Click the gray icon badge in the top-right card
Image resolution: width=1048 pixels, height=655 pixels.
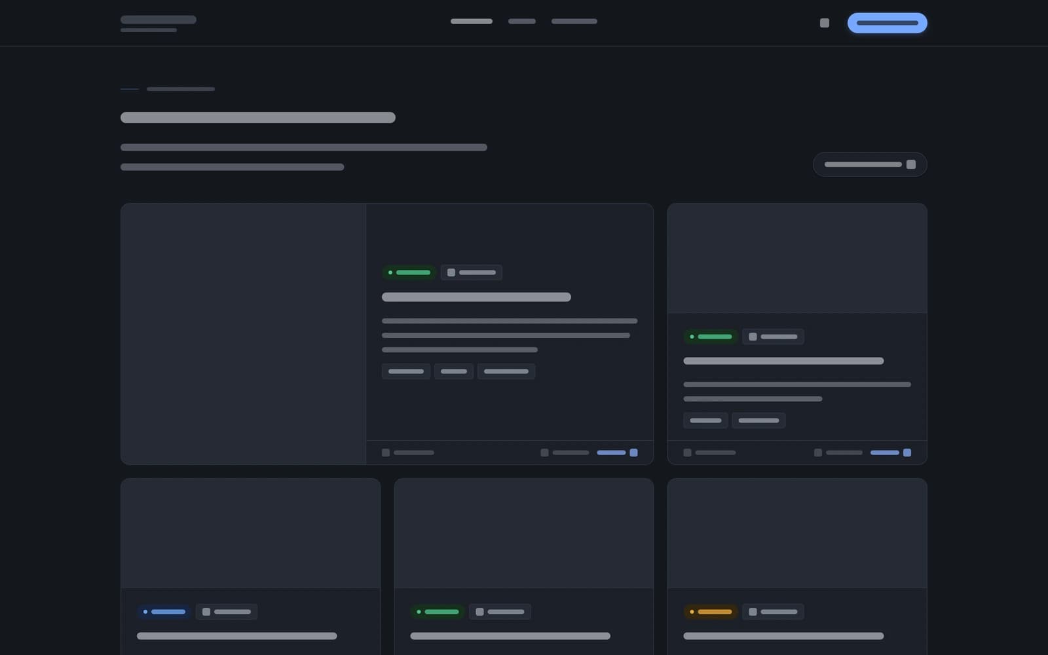tap(773, 337)
